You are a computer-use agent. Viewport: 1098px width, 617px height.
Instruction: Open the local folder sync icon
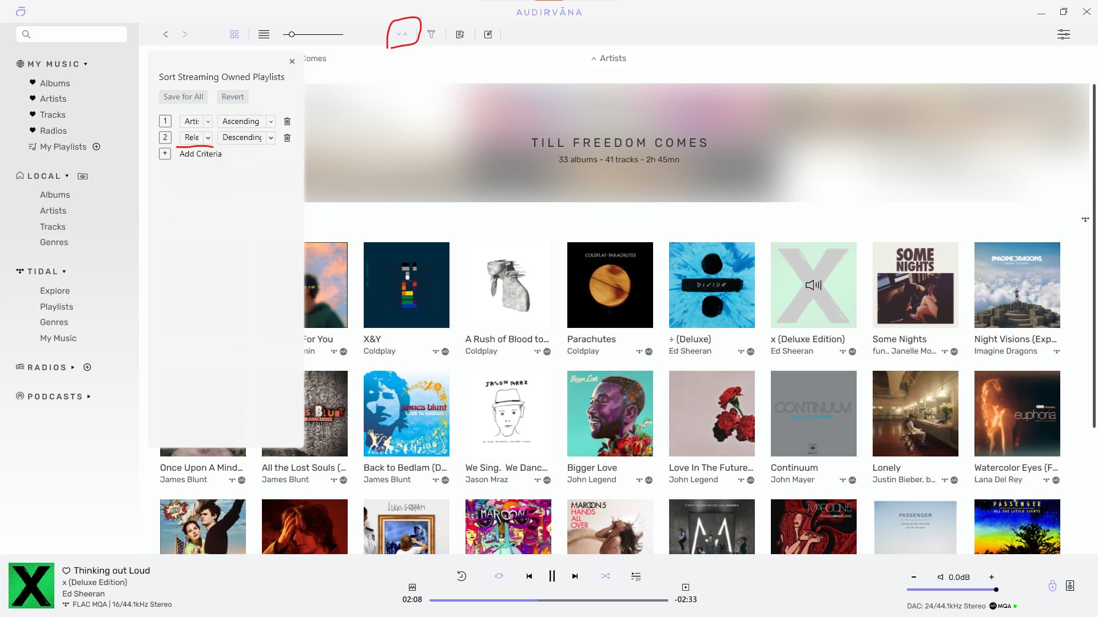click(x=82, y=176)
